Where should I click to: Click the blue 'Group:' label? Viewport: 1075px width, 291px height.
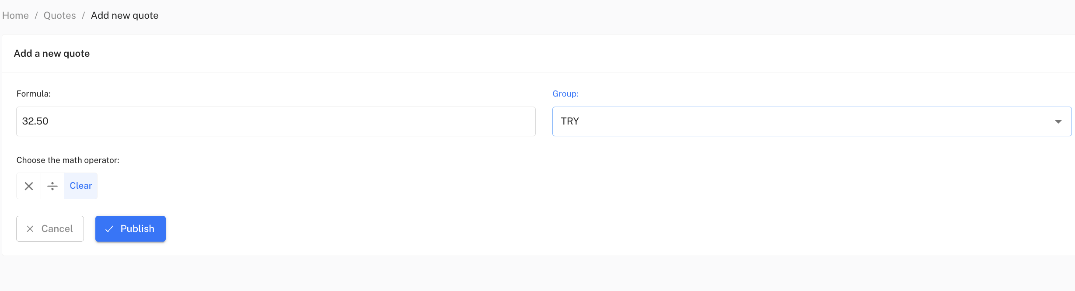[x=565, y=94]
